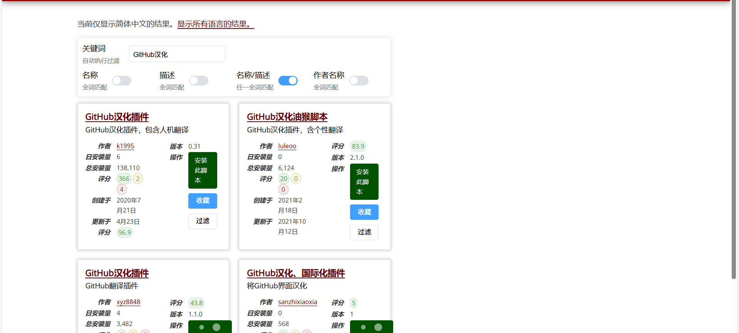Click the green 366 good rating badge
This screenshot has width=739, height=333.
(x=124, y=179)
